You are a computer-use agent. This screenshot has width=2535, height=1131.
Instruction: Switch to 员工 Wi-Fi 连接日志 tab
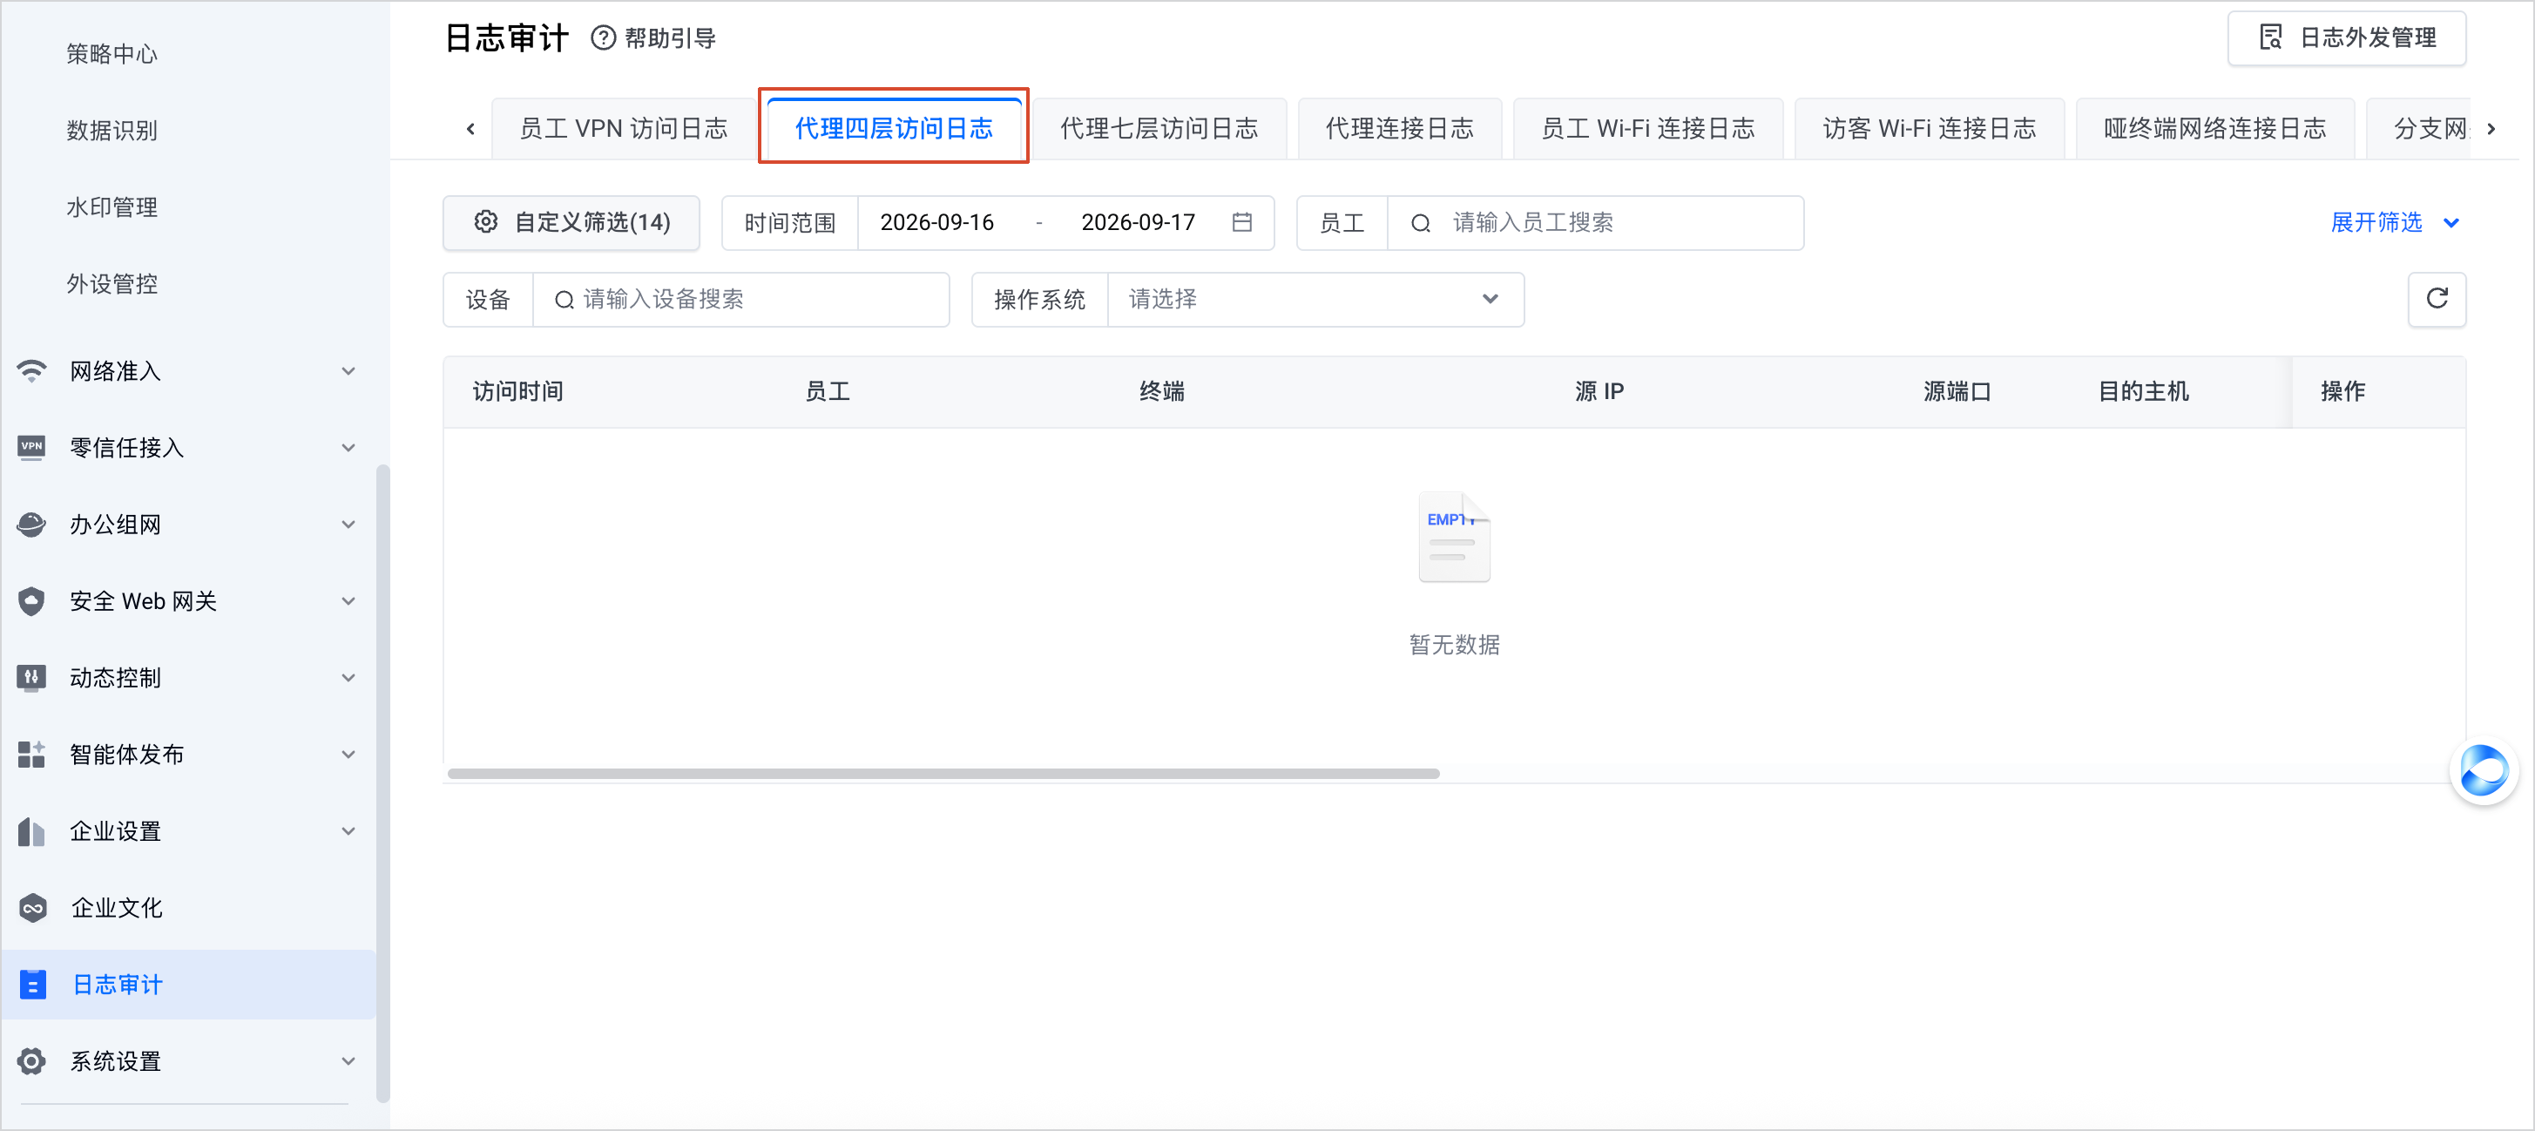point(1647,129)
